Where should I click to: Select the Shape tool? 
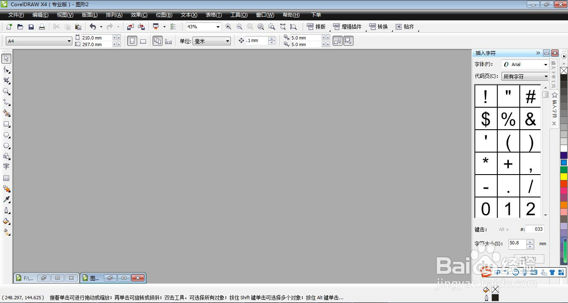coord(6,69)
